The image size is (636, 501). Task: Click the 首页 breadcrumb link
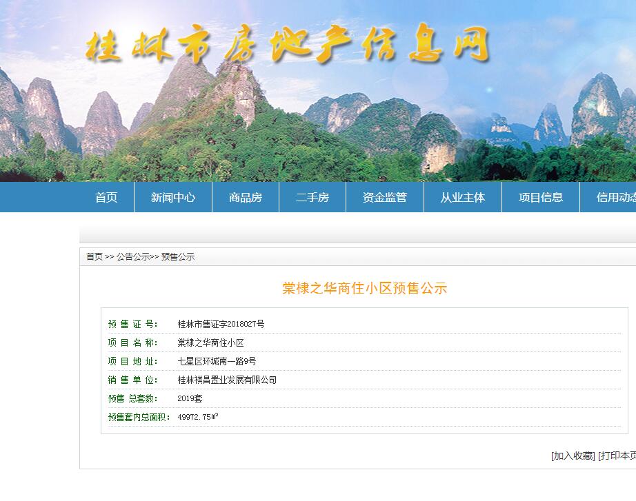(x=94, y=257)
